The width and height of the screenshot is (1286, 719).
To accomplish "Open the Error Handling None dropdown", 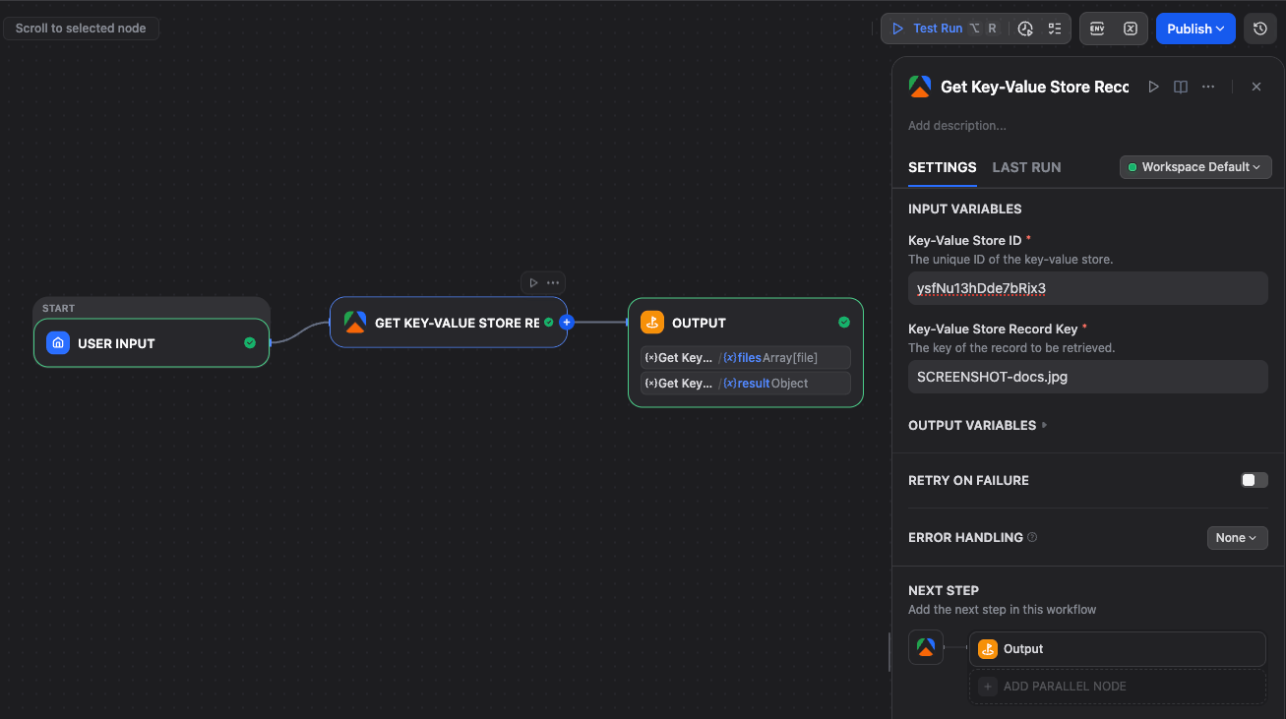I will point(1237,537).
